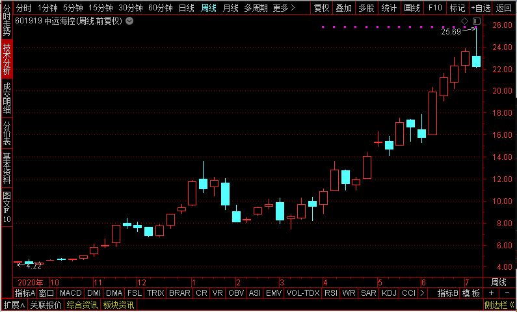Apply the DMI indicator
Viewport: 517px width, 312px height.
click(x=94, y=293)
